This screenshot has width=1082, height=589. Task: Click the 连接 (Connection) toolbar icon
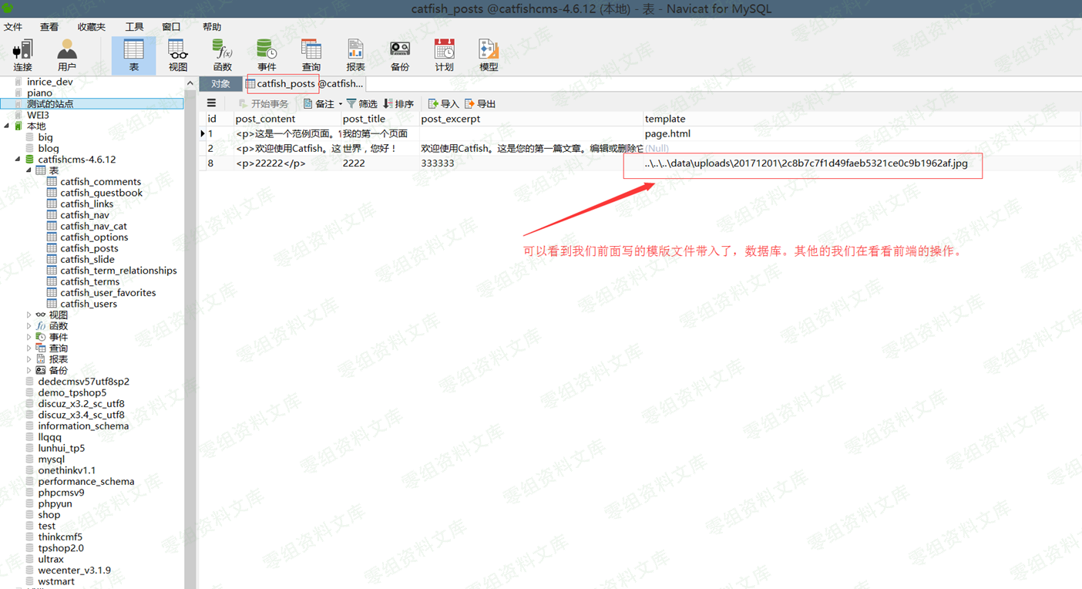point(22,56)
